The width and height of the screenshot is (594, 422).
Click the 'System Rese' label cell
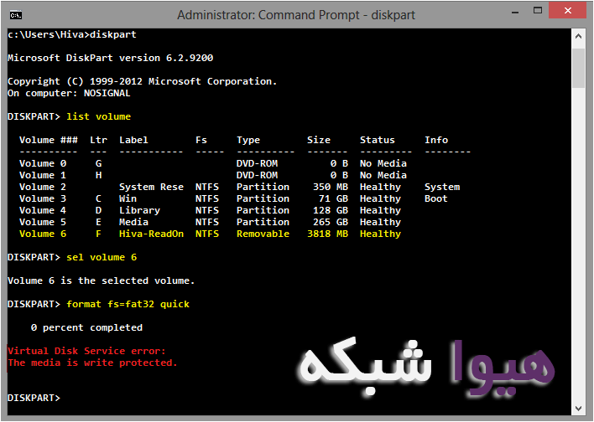[x=151, y=187]
